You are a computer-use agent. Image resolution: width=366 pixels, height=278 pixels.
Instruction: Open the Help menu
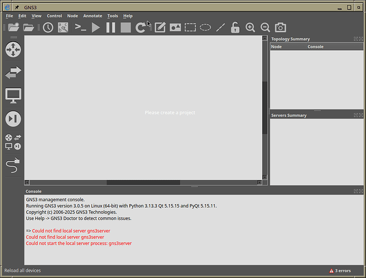click(x=128, y=16)
